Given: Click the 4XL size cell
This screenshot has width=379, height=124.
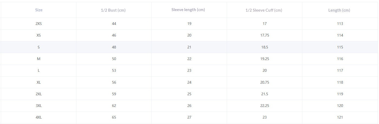Looking at the screenshot, I should point(39,117).
